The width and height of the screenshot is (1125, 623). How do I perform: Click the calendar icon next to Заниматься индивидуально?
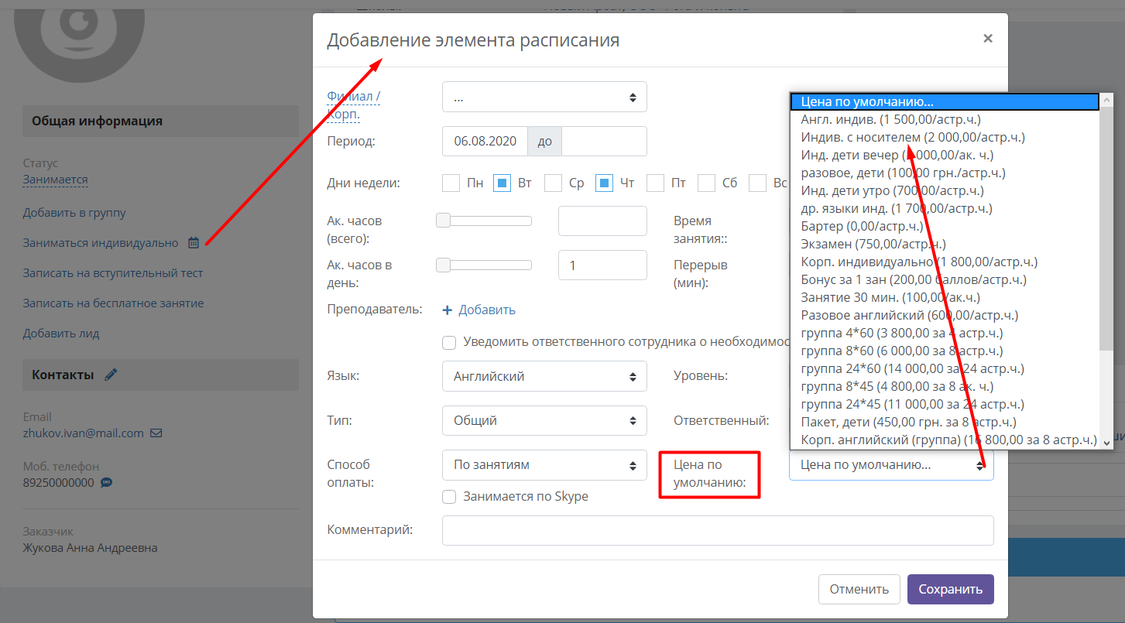click(194, 243)
